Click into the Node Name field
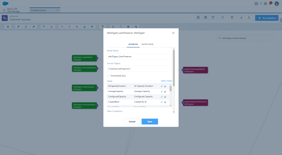The image size is (282, 155). point(139,56)
